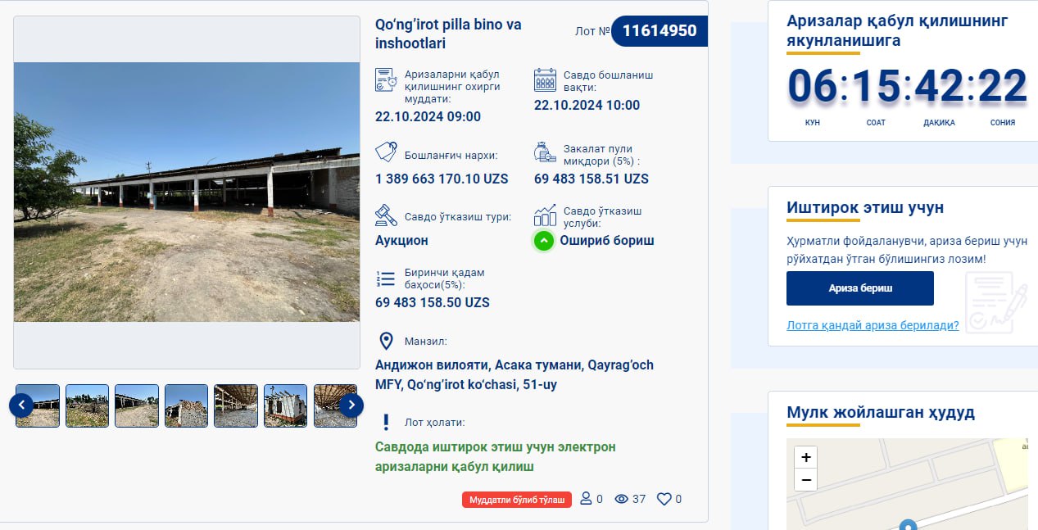Open the Лотга қандай ариза берилади link
The height and width of the screenshot is (530, 1038).
point(873,325)
